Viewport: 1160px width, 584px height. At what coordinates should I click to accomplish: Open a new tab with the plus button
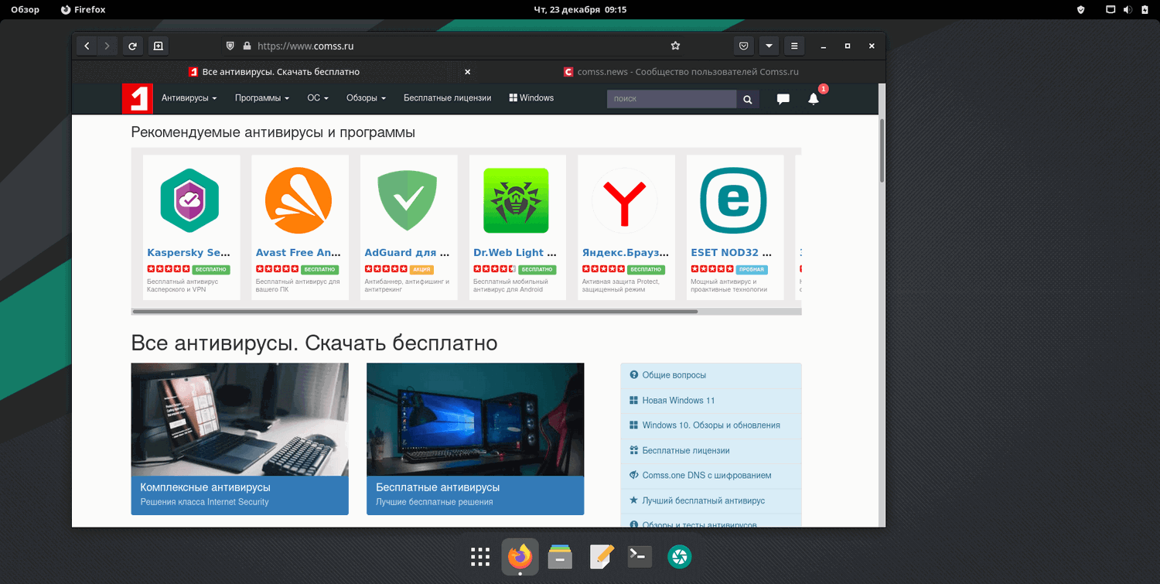[158, 46]
